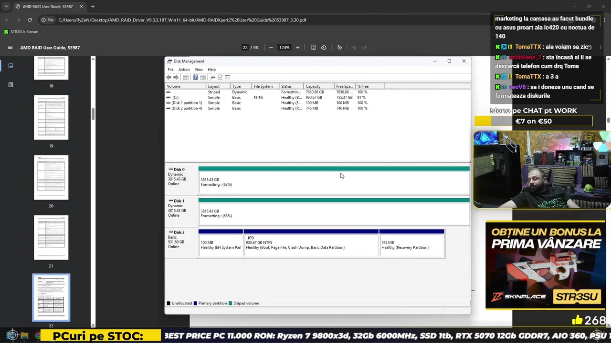Open the File menu in Disk Management

170,70
